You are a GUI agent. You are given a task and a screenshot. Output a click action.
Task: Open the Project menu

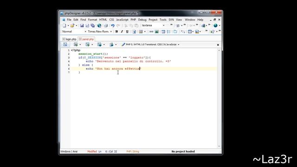point(153,19)
